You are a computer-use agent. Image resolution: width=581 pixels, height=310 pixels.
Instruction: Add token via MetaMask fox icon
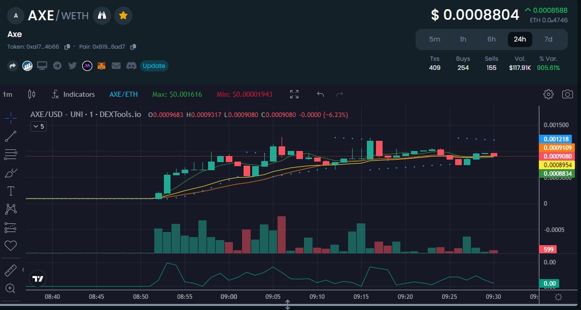[x=101, y=66]
